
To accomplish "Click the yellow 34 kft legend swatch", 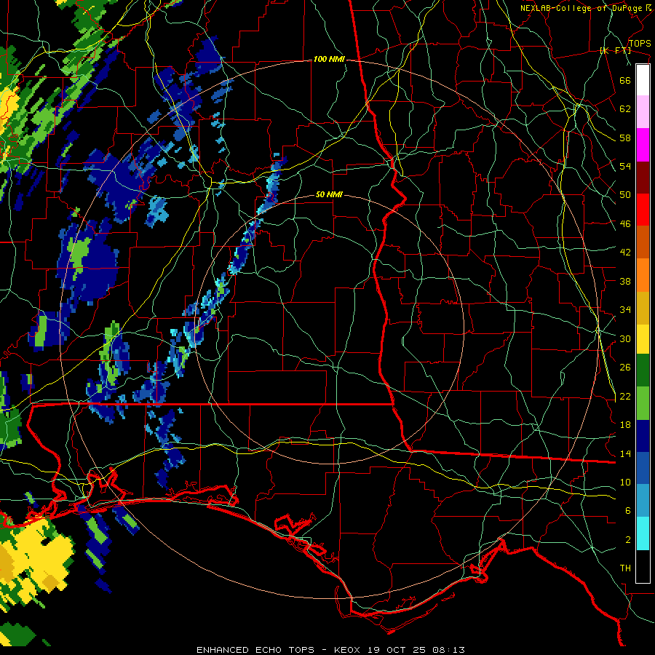I will click(643, 339).
